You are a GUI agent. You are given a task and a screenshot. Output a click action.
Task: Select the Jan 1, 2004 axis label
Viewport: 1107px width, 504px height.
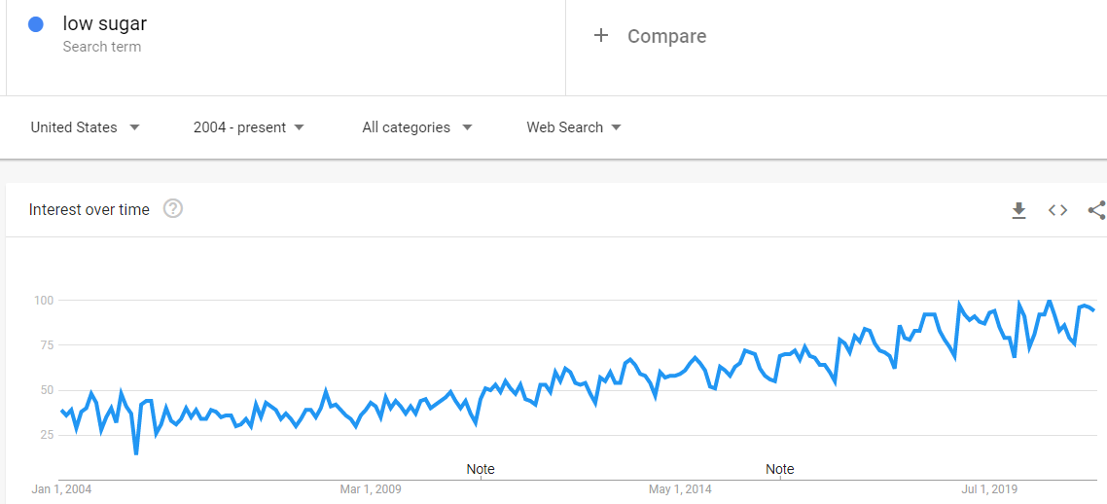coord(62,489)
